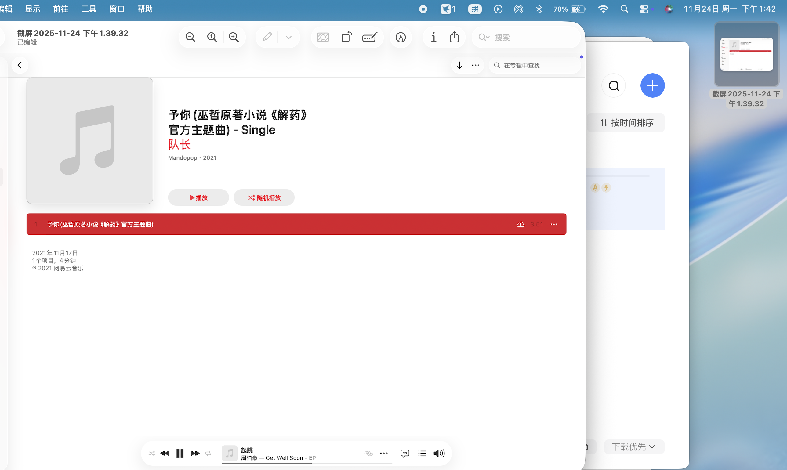Expand the highlight pen dropdown arrow
Image resolution: width=787 pixels, height=470 pixels.
tap(288, 37)
